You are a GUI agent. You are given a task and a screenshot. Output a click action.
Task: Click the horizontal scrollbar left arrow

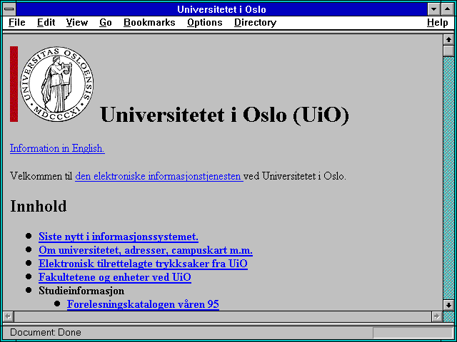[x=9, y=316]
